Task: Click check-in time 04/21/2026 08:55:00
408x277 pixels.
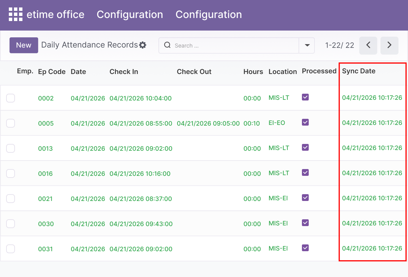Action: click(x=141, y=124)
